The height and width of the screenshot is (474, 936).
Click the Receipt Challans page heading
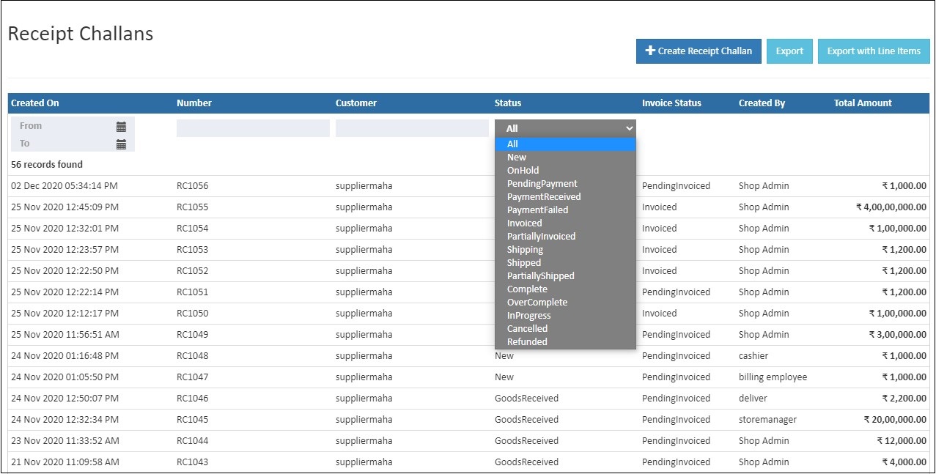(81, 34)
